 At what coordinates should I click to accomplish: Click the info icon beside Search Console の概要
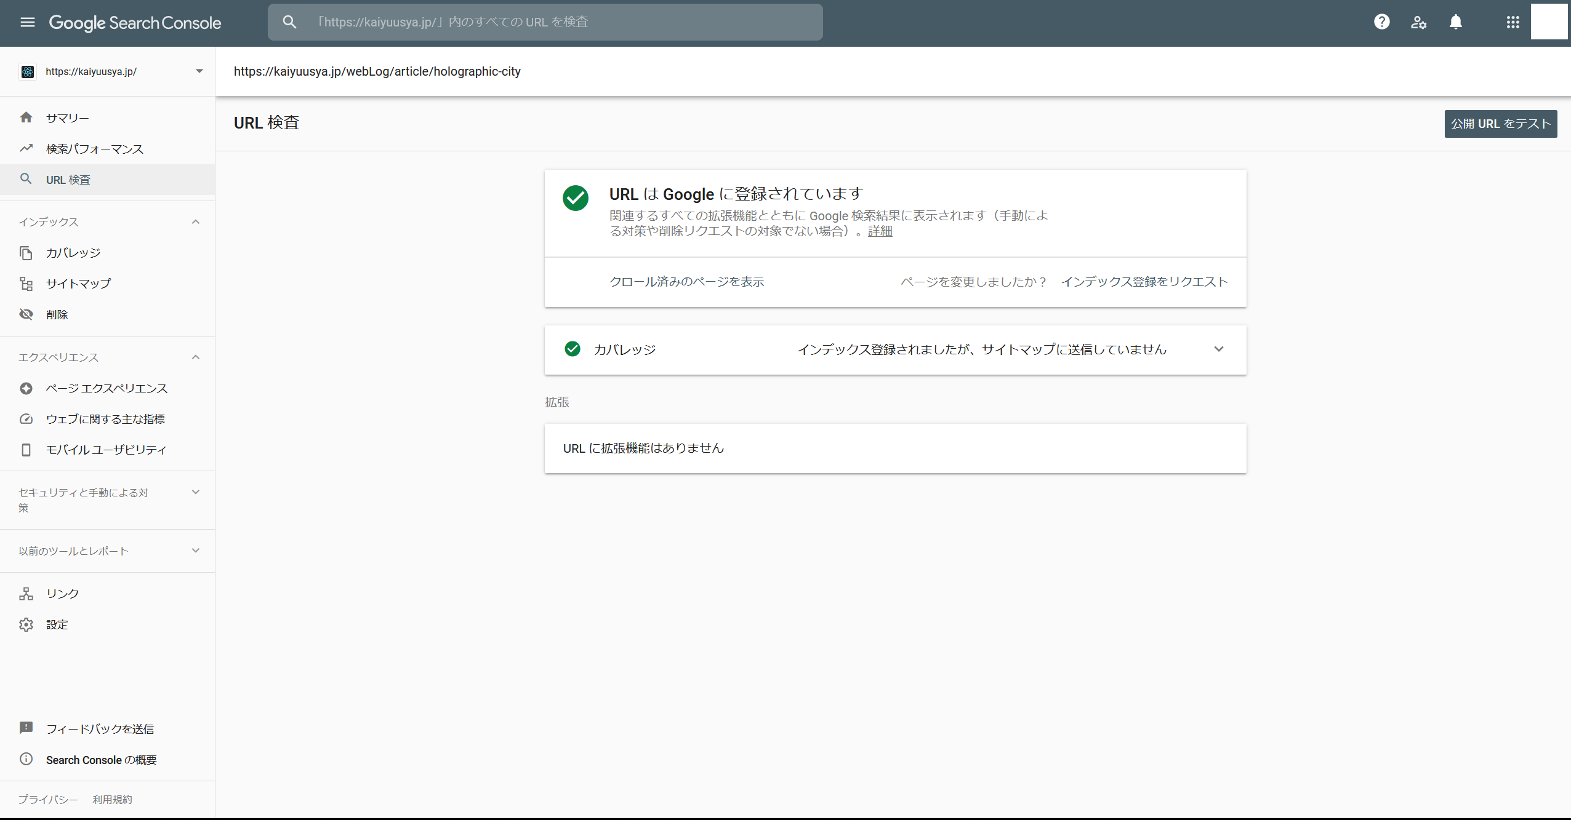point(26,759)
